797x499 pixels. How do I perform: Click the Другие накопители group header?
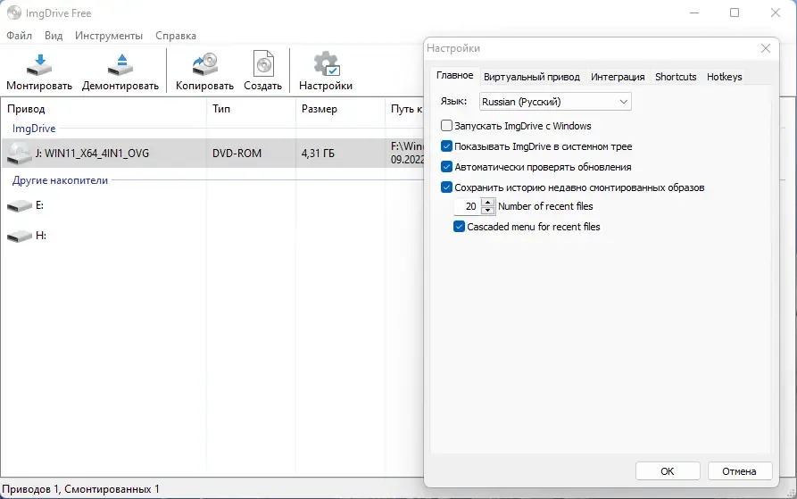(60, 180)
